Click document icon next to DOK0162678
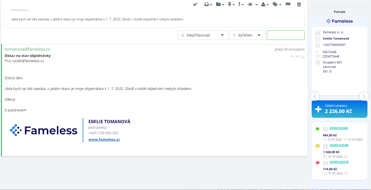This screenshot has width=371, height=190. [x=325, y=163]
